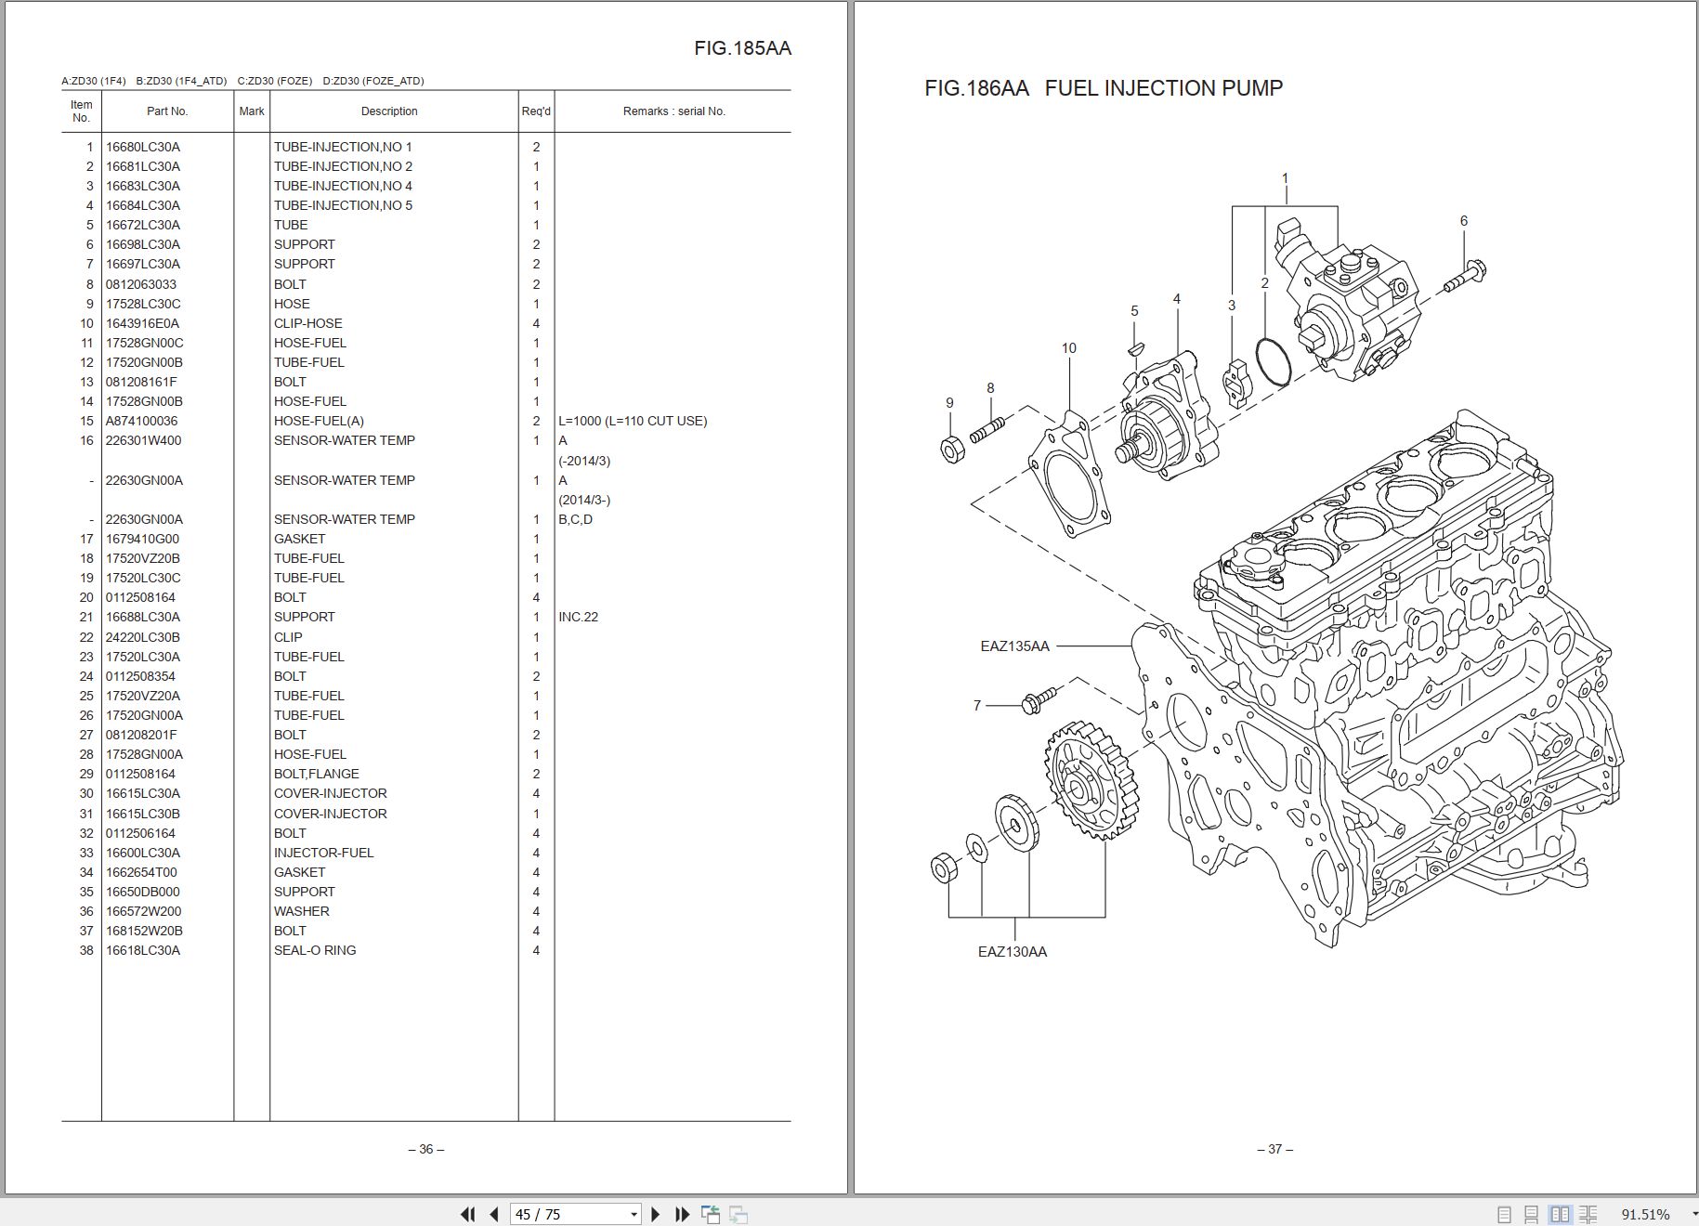Click part number 1662654T00
The height and width of the screenshot is (1226, 1699).
141,872
